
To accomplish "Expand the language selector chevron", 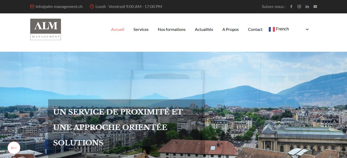I will click(x=307, y=29).
